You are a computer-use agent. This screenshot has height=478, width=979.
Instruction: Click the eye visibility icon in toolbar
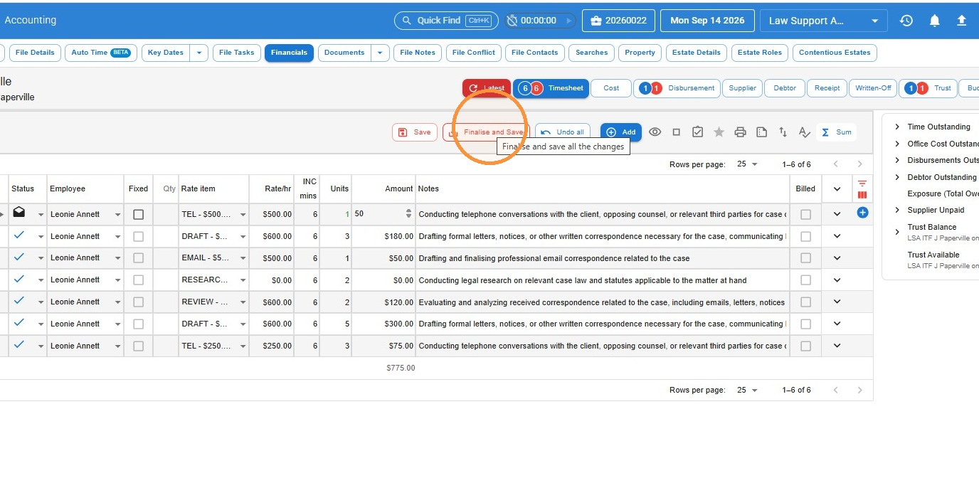coord(655,132)
